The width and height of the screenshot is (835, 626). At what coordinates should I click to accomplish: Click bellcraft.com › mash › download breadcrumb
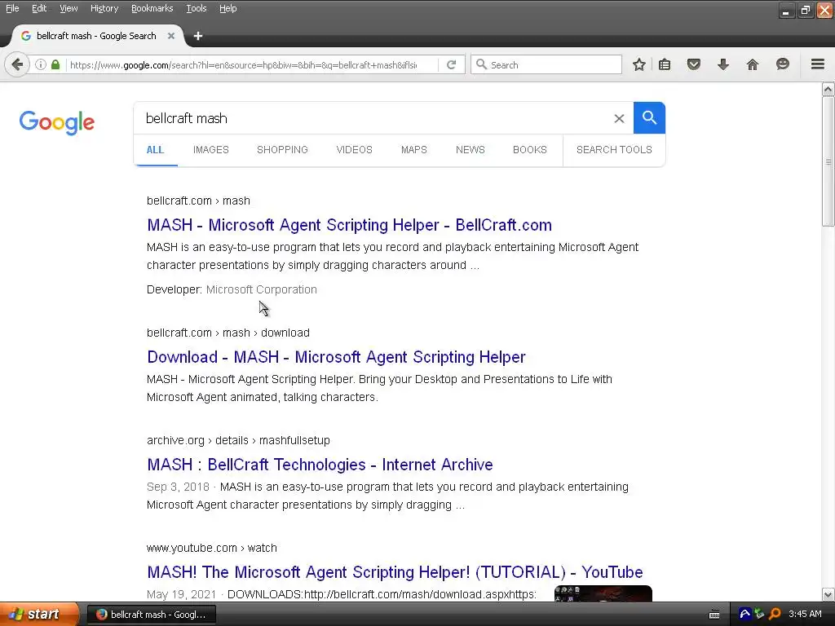point(228,333)
